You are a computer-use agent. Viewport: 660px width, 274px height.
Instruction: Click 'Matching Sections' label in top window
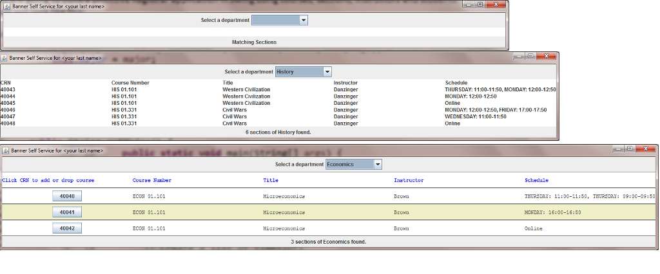[254, 42]
